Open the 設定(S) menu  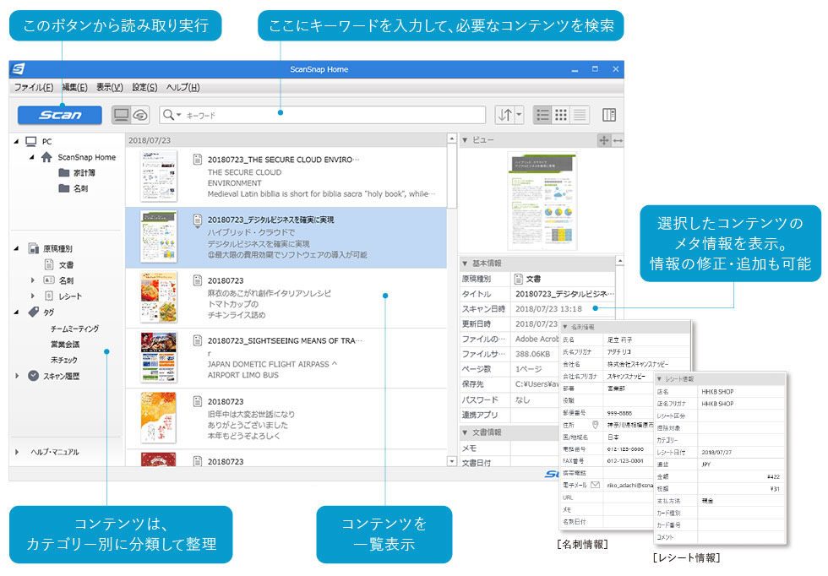(x=144, y=87)
